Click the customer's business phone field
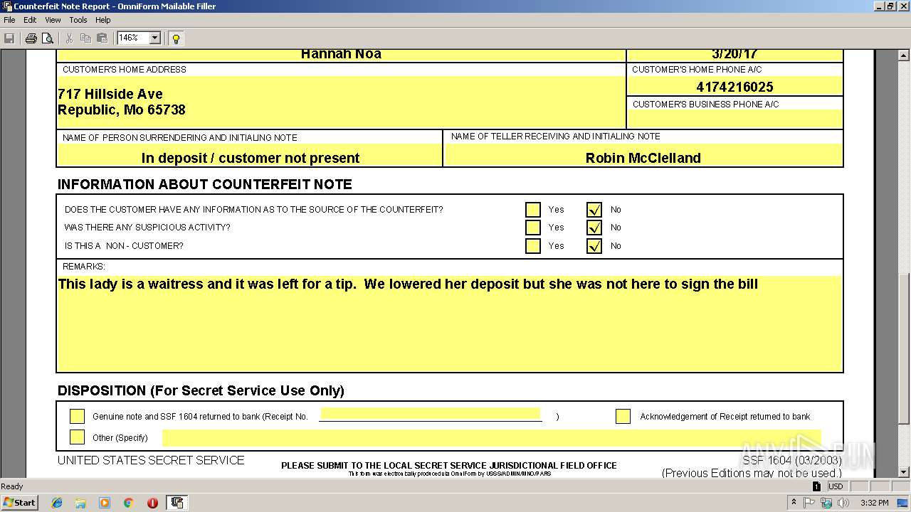The height and width of the screenshot is (512, 911). point(734,119)
